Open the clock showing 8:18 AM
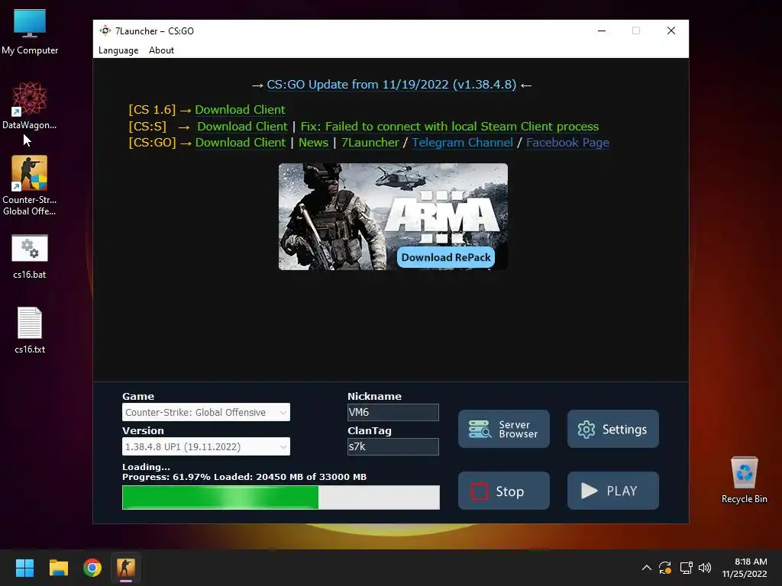The height and width of the screenshot is (586, 782). 745,568
